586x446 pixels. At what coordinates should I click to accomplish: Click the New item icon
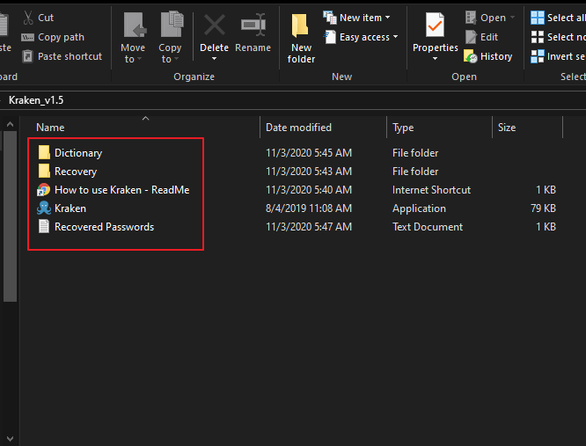(x=330, y=18)
